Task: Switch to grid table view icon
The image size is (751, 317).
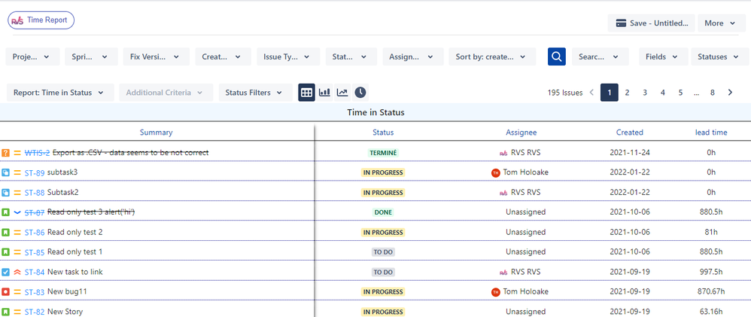Action: point(306,93)
